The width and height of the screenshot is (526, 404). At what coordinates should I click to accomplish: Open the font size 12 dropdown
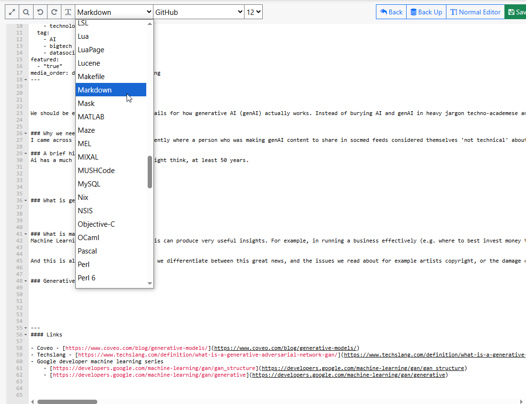point(253,12)
